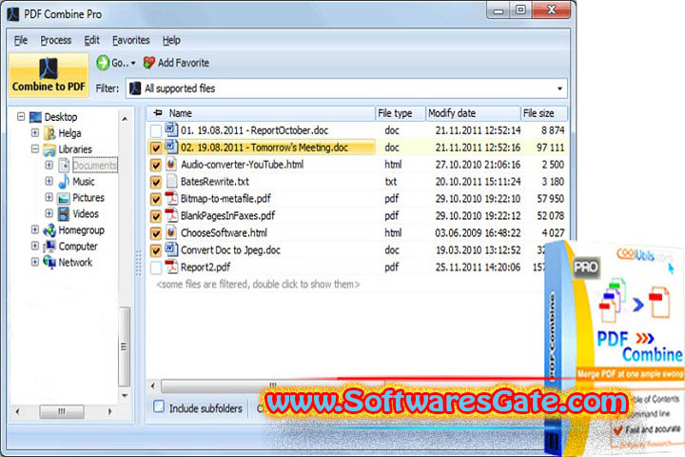Click the Desktop monitor icon
This screenshot has height=457, width=685.
tap(35, 117)
